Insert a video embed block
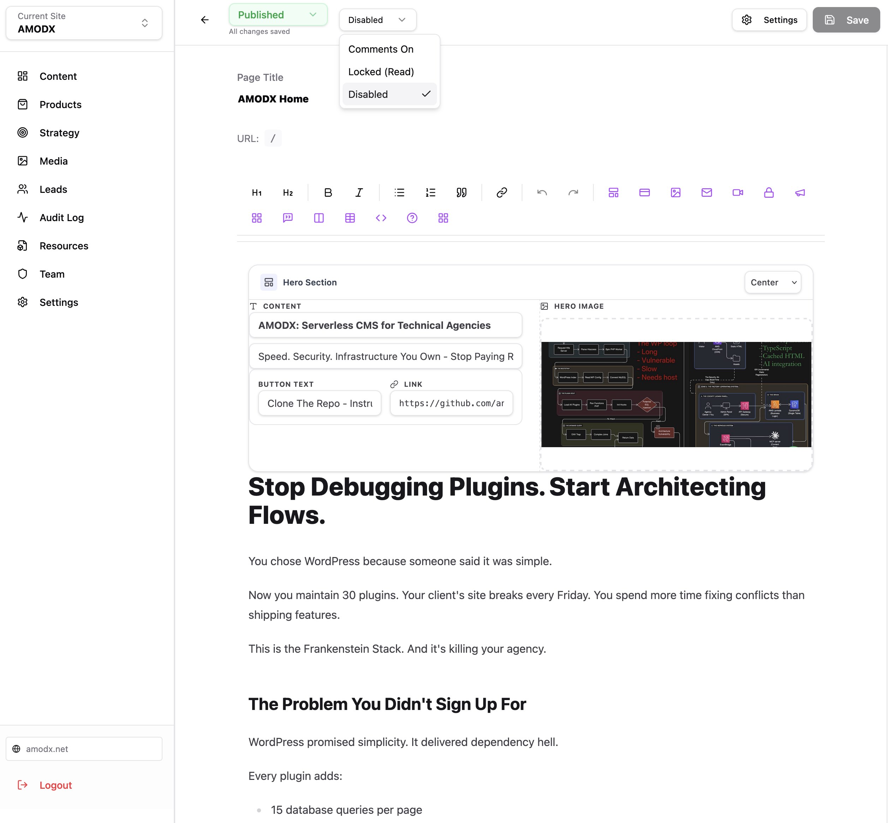This screenshot has width=888, height=823. (738, 193)
